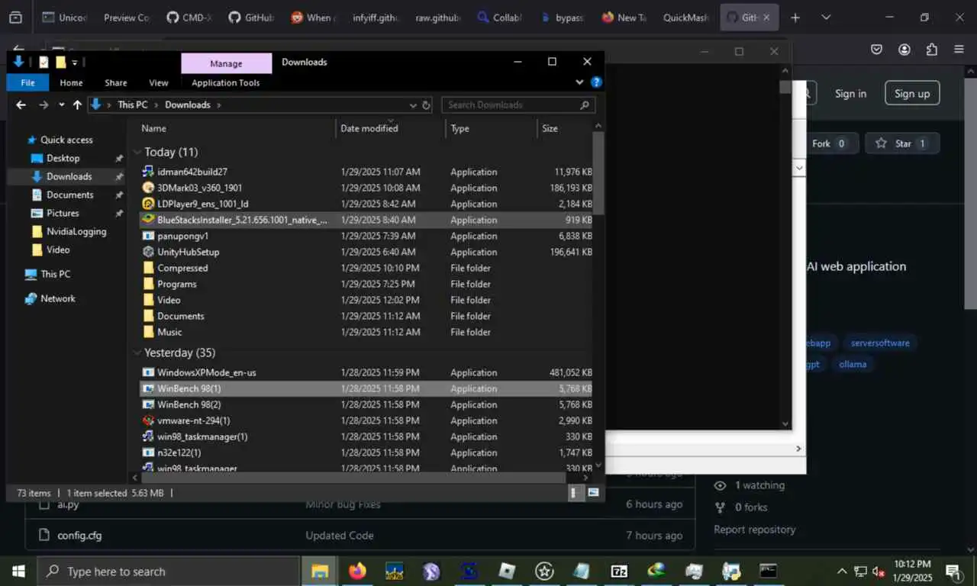Image resolution: width=977 pixels, height=586 pixels.
Task: Click the muted volume tray icon
Action: 879,572
